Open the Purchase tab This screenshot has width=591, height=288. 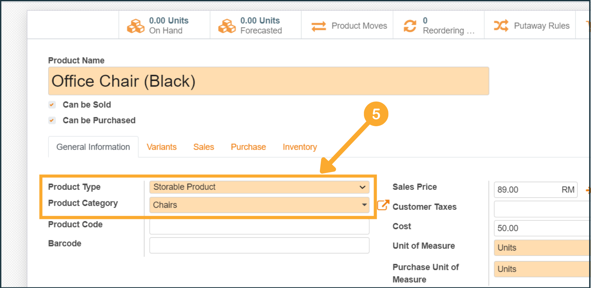[x=248, y=147]
